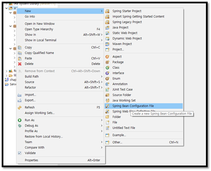Expand Show in Local Terminal submenu arrow

[x=102, y=40]
